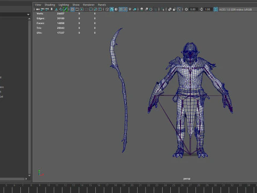Screen dimensions: 257x193
Task: Activate the 2D Pan/Zoom icon
Action: pos(61,9)
